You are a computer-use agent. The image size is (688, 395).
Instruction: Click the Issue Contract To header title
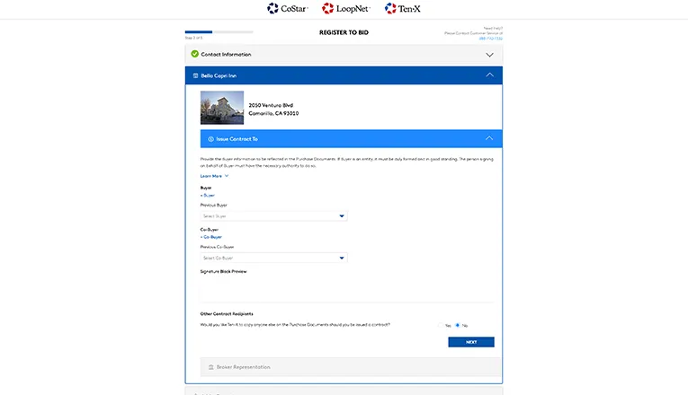pyautogui.click(x=237, y=139)
